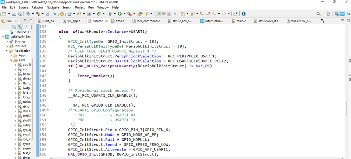Collapse the Application folder in tree

[7, 51]
